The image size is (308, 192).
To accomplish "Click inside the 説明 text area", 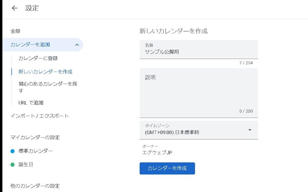I will 199,93.
